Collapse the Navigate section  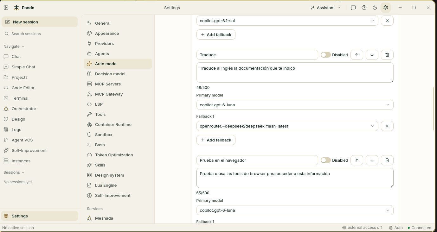click(x=14, y=46)
